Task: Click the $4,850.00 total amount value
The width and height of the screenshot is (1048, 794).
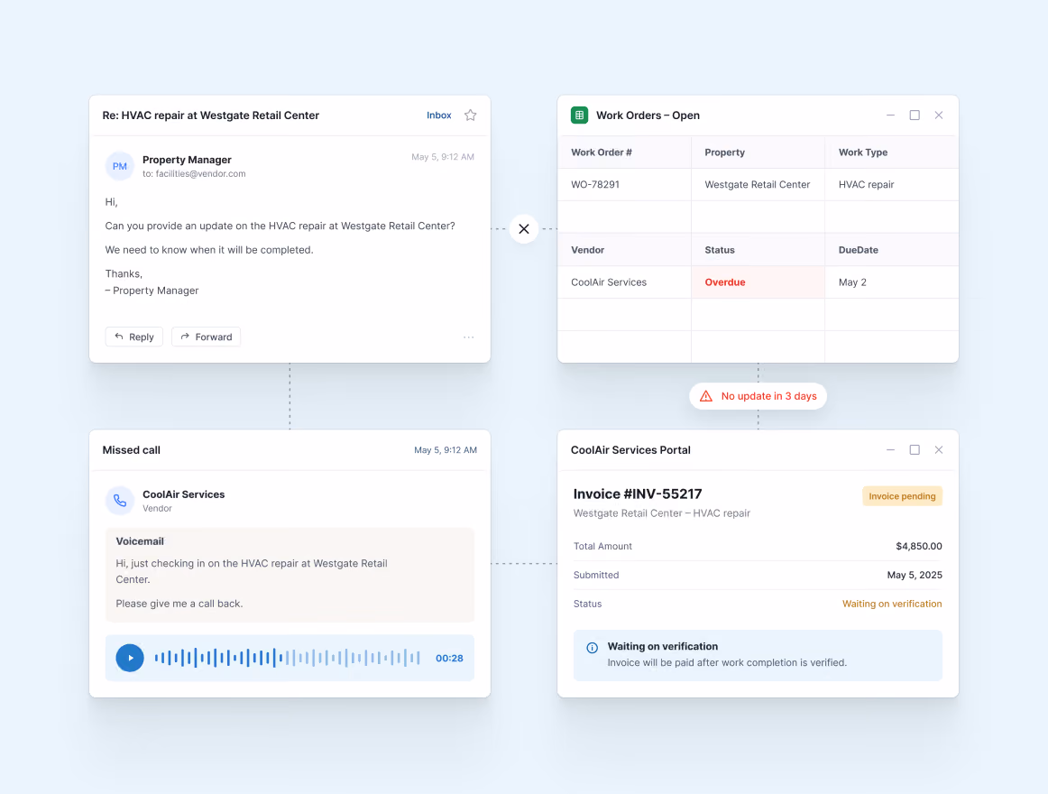Action: (919, 546)
